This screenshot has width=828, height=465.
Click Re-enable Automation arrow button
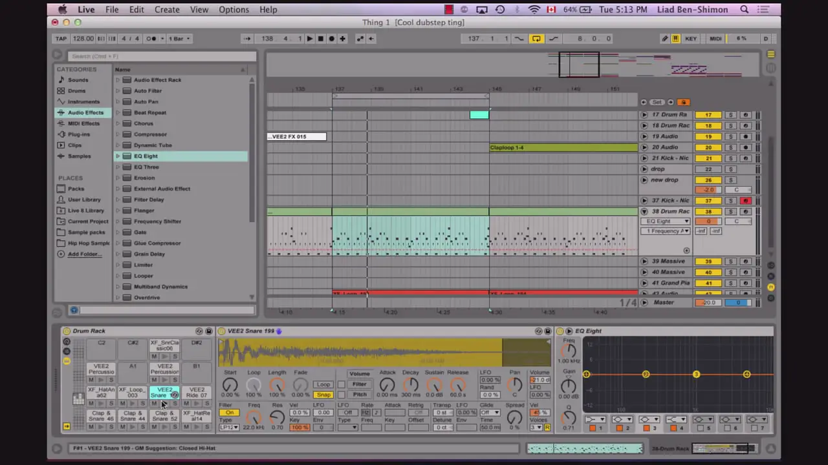point(371,39)
